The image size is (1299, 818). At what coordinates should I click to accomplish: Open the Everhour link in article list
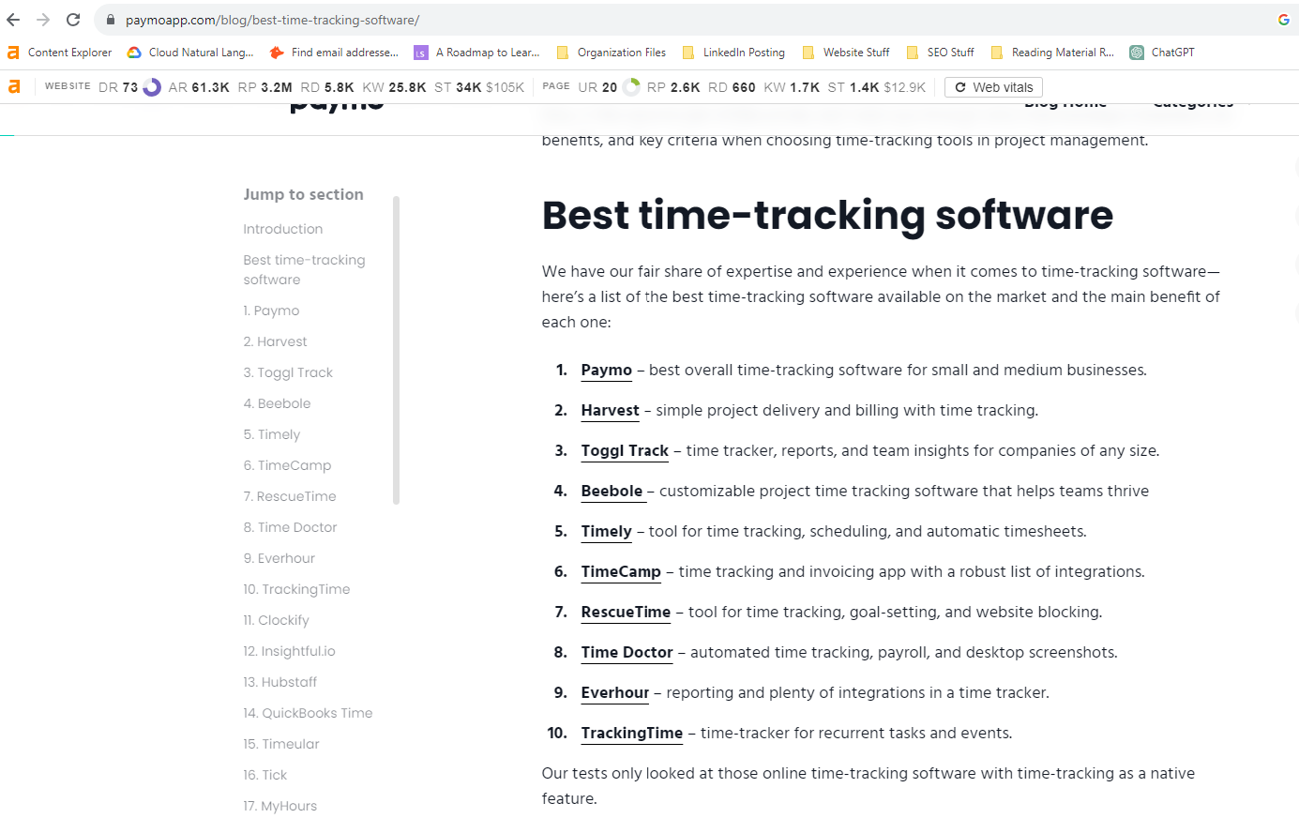point(615,692)
